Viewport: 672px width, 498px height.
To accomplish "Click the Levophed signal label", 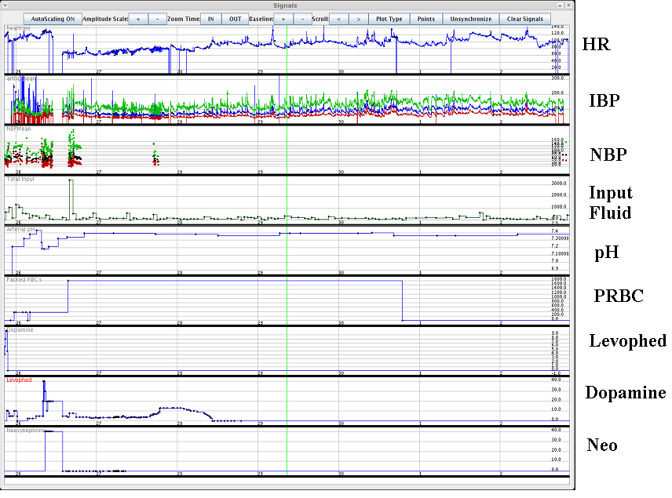I will [x=17, y=380].
